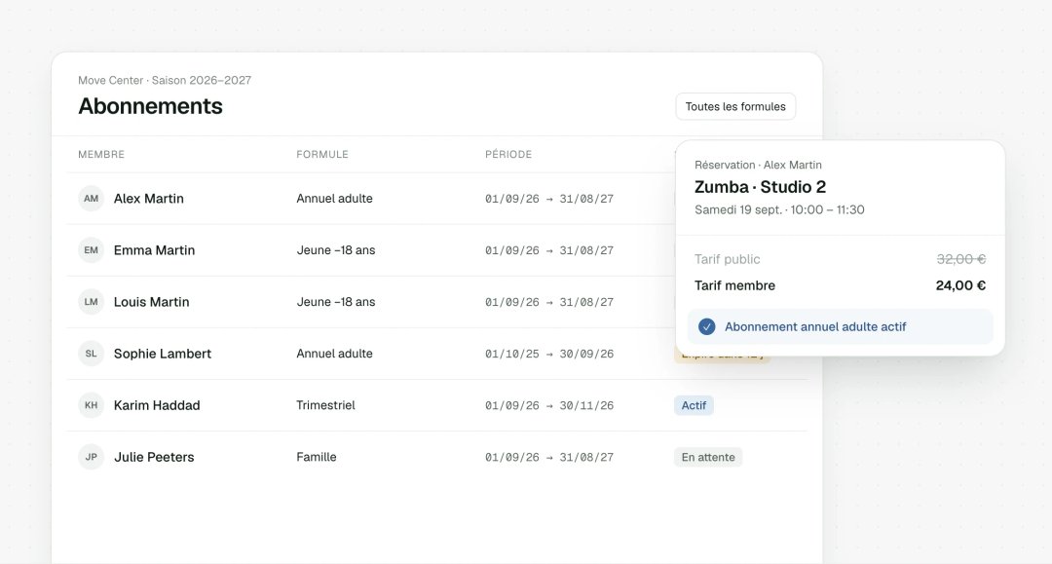Screen dimensions: 1052x564
Task: Select the Sophie Lambert member name
Action: click(x=163, y=354)
